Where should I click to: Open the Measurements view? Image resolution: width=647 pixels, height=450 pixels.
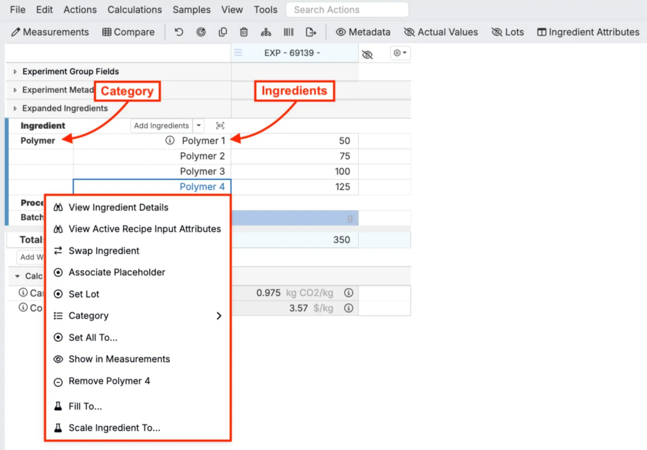click(50, 32)
